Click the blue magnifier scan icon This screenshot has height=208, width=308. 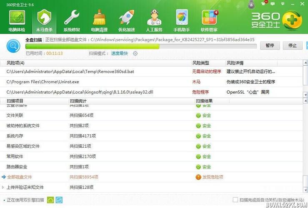pyautogui.click(x=13, y=46)
